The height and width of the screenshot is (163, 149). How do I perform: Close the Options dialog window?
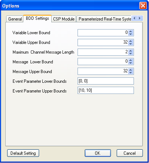coord(143,6)
